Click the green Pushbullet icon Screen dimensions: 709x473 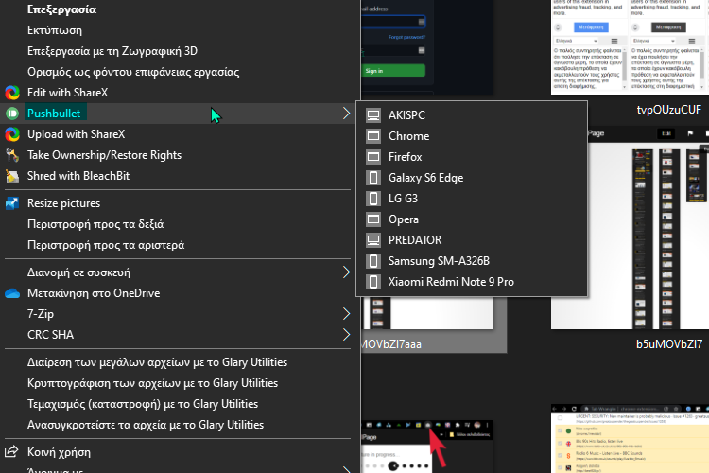pyautogui.click(x=12, y=114)
